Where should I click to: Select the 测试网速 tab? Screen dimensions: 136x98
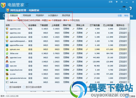66,15
